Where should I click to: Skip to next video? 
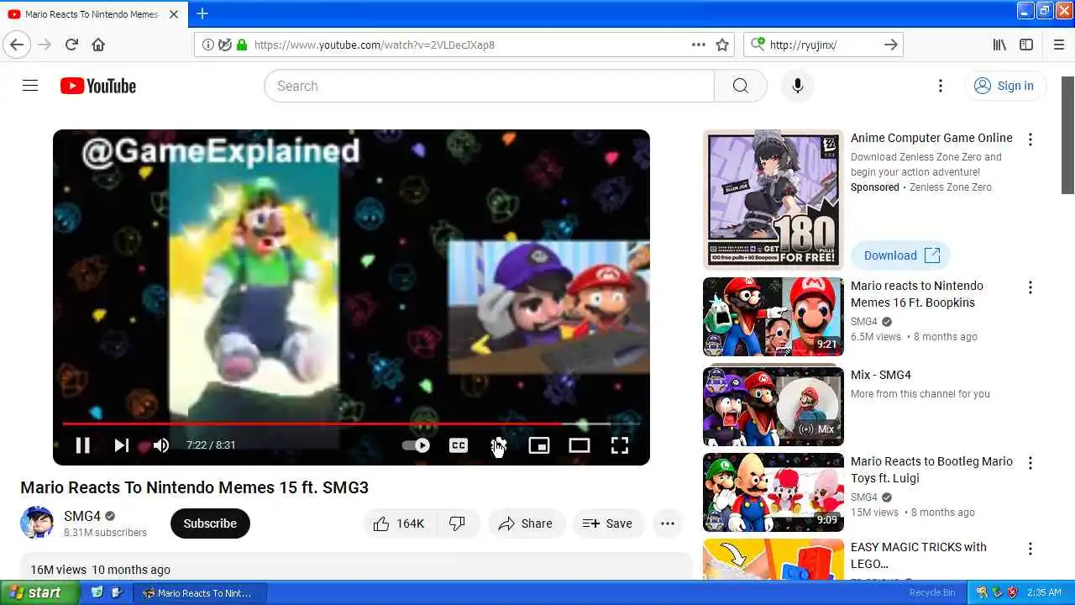pos(122,445)
